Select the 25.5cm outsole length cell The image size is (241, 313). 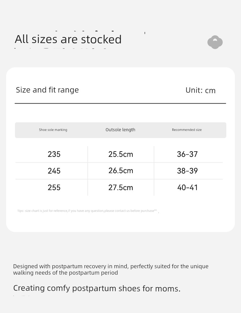pos(120,154)
